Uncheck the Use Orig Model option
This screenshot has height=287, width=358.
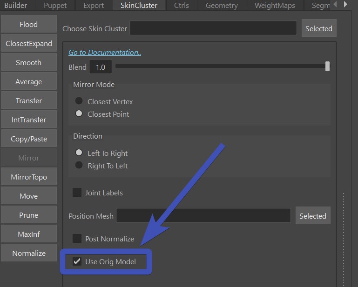(x=77, y=261)
